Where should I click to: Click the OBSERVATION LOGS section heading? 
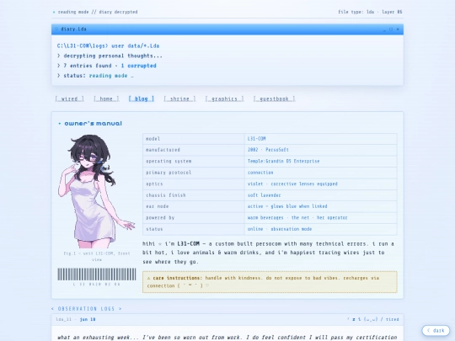click(87, 309)
